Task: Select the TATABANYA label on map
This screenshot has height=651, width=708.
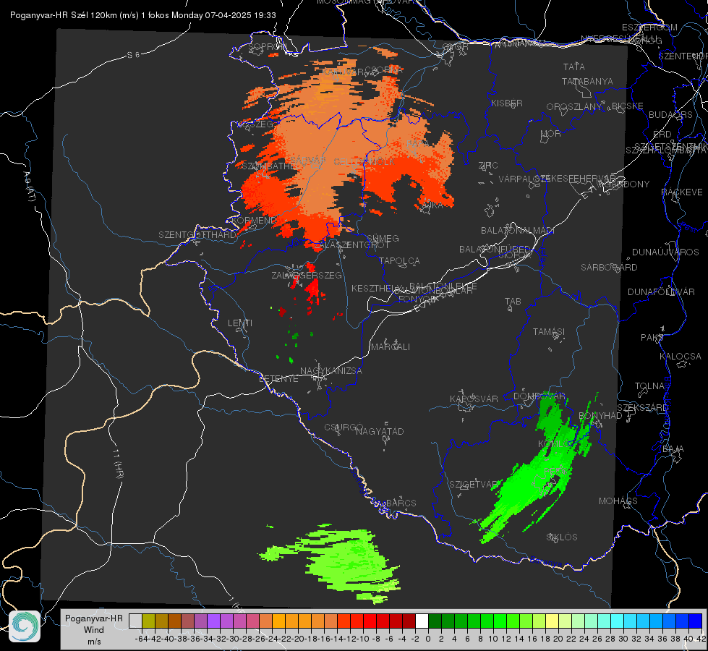Action: (587, 81)
